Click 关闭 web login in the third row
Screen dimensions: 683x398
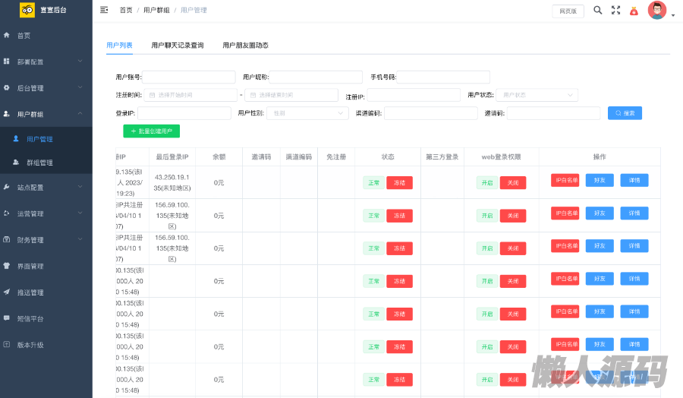(x=513, y=248)
